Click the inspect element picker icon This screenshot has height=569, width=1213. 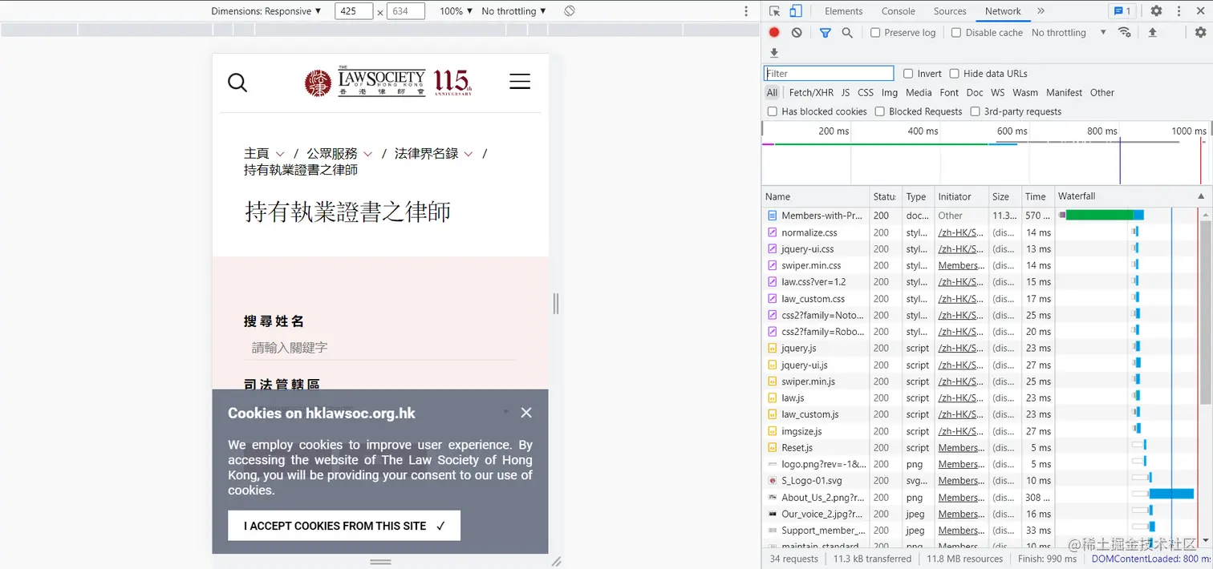774,11
